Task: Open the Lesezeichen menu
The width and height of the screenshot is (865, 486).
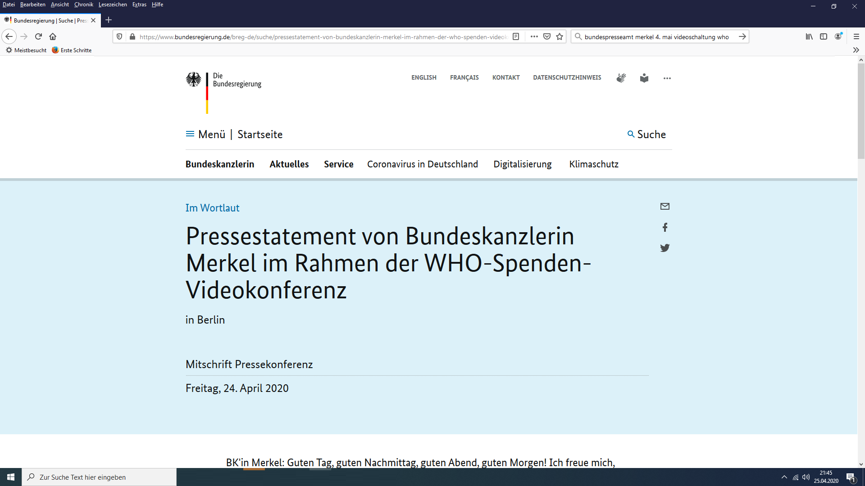Action: click(x=113, y=4)
